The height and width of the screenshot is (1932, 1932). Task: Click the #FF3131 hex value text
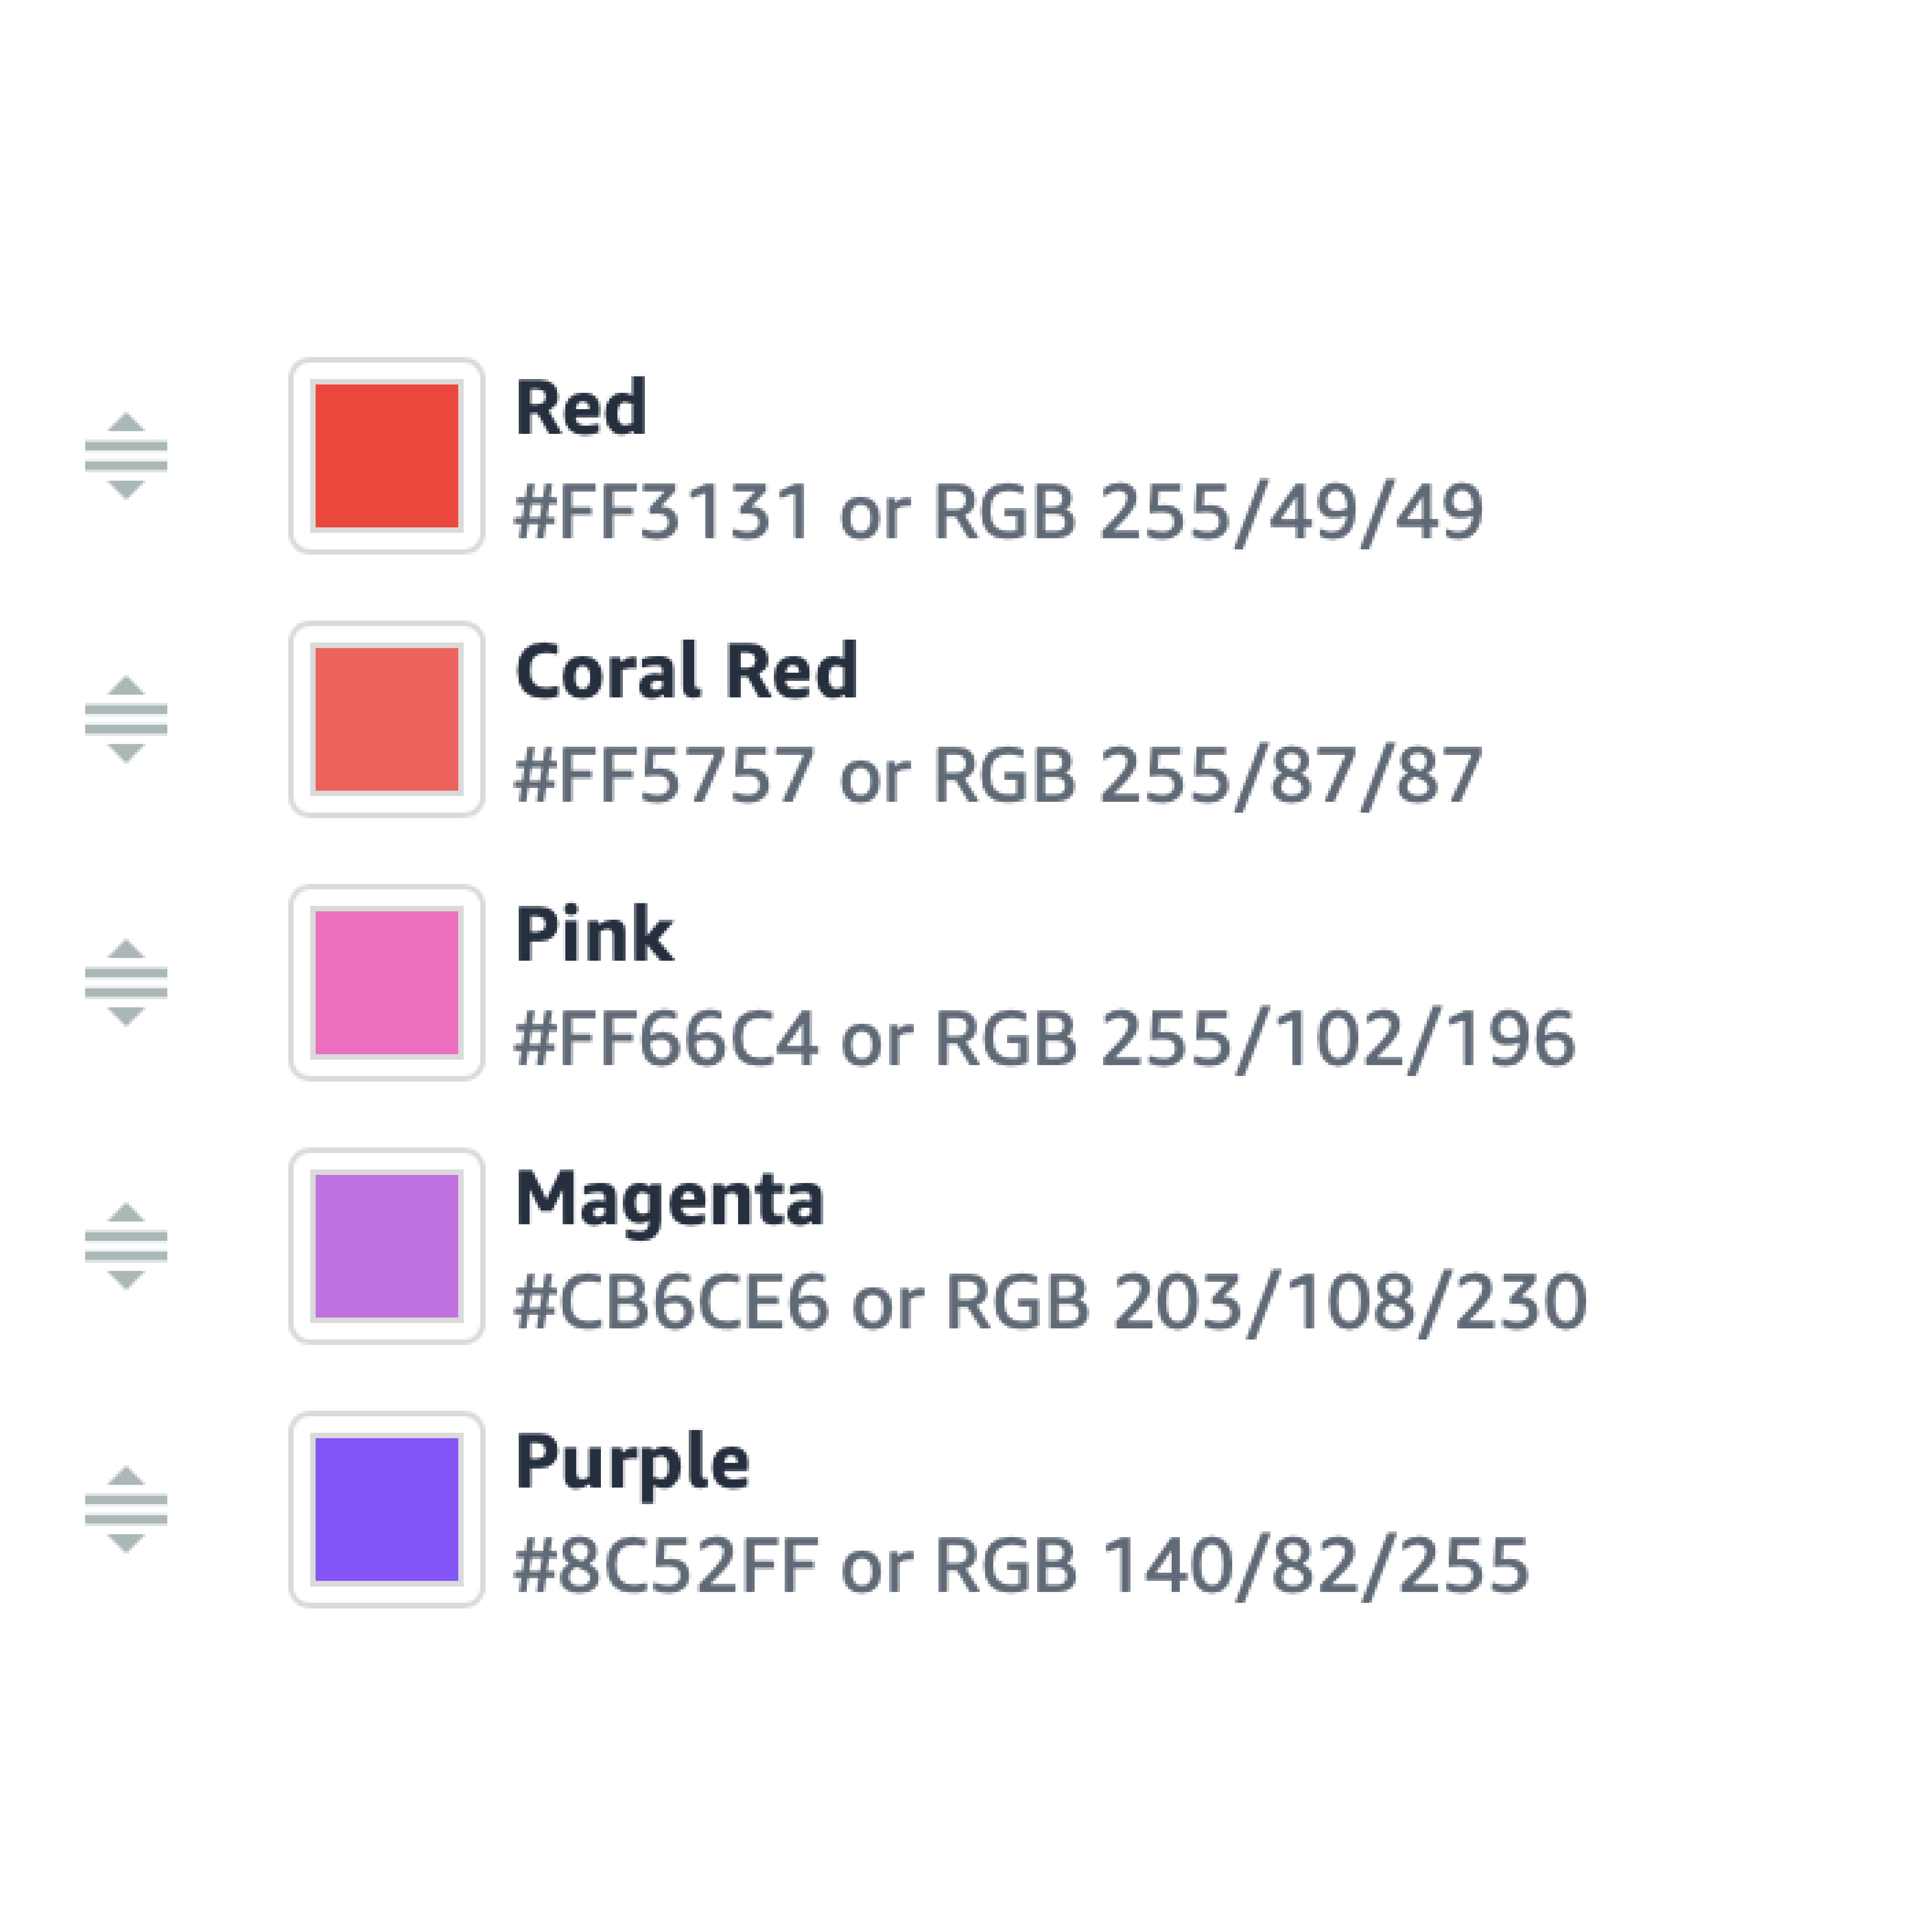(x=662, y=512)
